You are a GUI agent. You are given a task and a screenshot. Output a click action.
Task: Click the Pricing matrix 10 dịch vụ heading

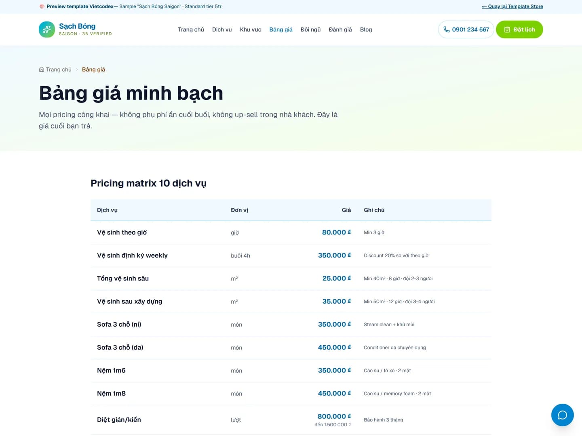(x=148, y=183)
